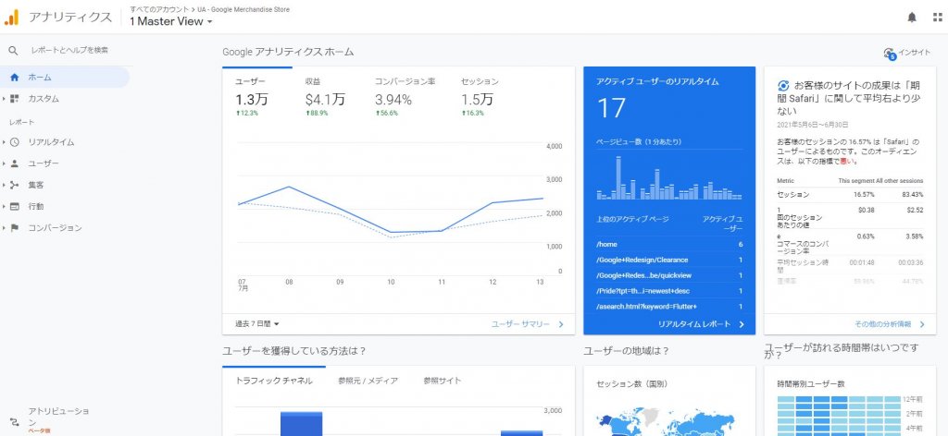Click the /asearch.html?keyword=Flutter+ row

pos(669,307)
